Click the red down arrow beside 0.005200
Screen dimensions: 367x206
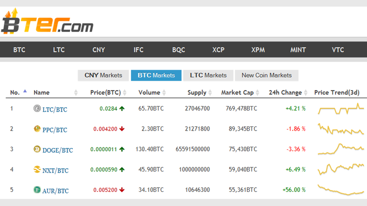click(x=122, y=190)
